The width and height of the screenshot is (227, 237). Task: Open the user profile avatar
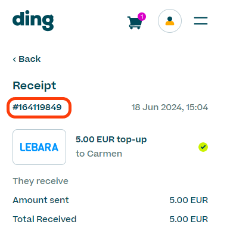170,21
